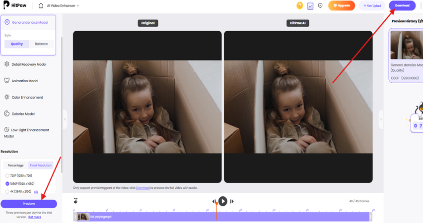
Task: Click the Colorize Model palette icon
Action: pos(7,113)
